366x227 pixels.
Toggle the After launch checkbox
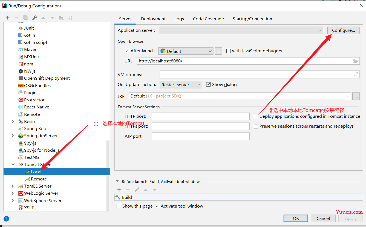tap(127, 51)
